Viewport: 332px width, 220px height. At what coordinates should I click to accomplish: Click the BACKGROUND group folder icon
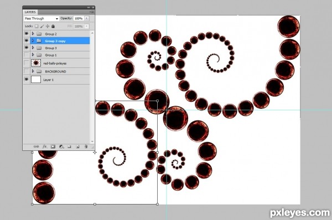[x=39, y=71]
